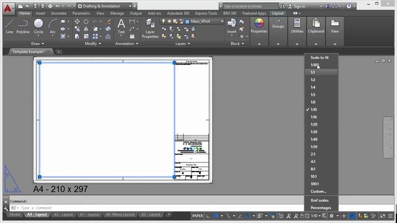Toggle layer freeze sun icon in Layers panel
Viewport: 397px width, 223px height.
tap(169, 22)
